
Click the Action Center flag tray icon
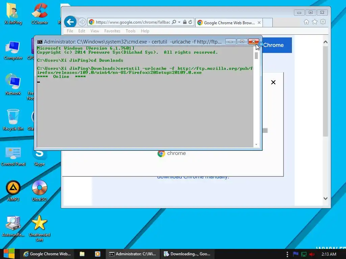click(x=296, y=254)
